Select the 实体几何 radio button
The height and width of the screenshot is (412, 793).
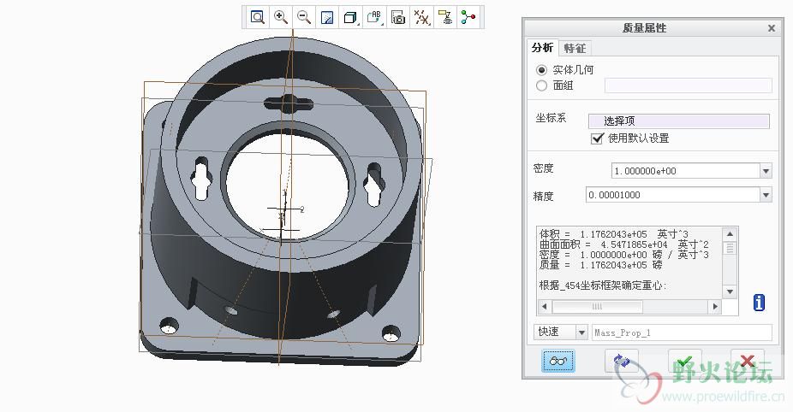541,70
